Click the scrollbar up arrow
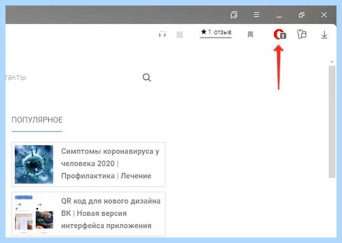 [x=332, y=62]
